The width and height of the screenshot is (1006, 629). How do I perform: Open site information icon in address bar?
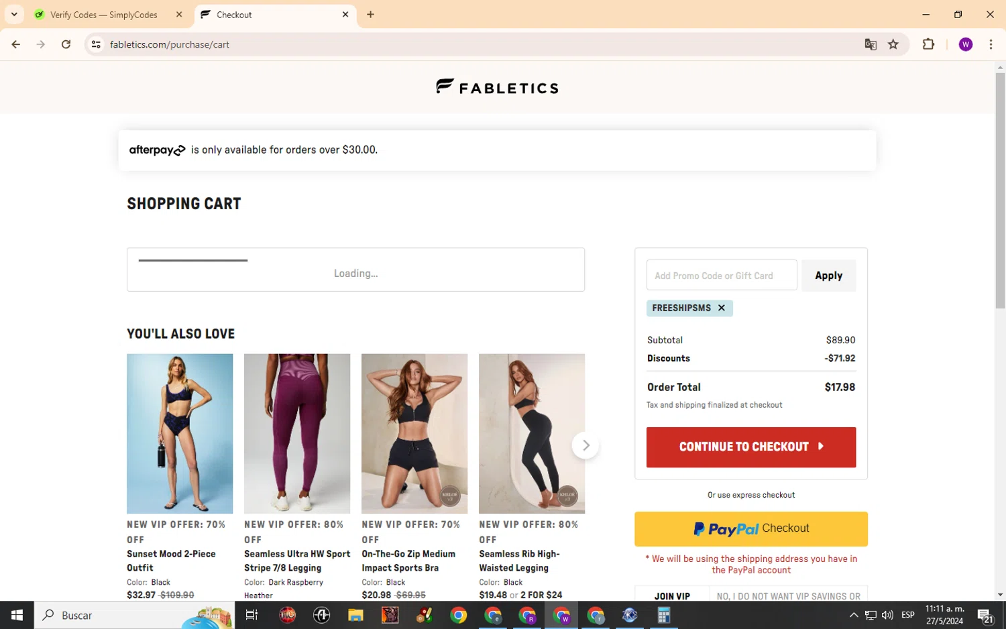click(96, 44)
